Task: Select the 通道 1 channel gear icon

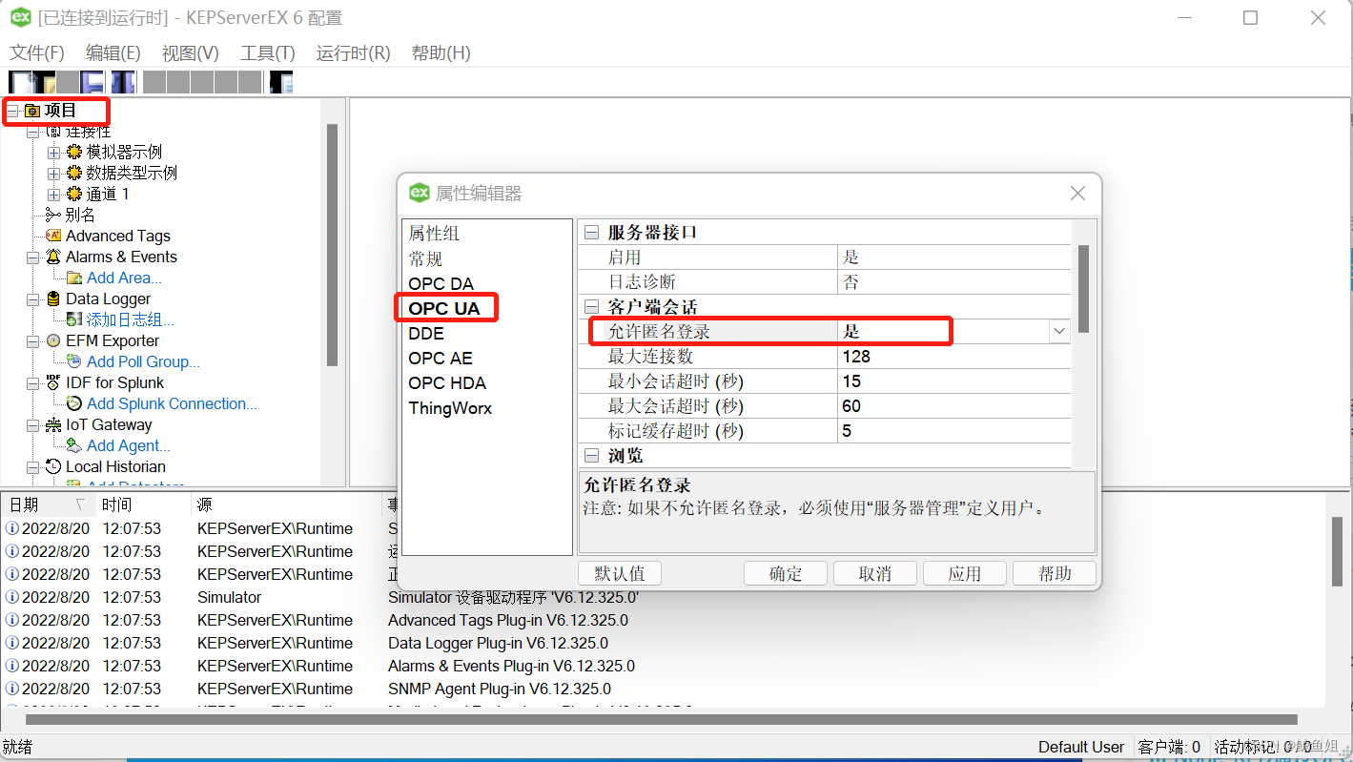Action: point(74,195)
